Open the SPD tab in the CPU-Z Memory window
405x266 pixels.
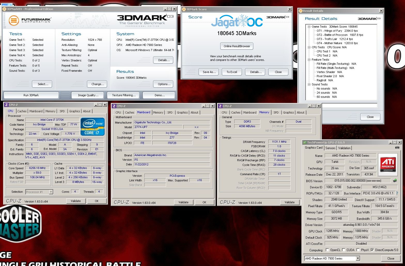(x=276, y=112)
